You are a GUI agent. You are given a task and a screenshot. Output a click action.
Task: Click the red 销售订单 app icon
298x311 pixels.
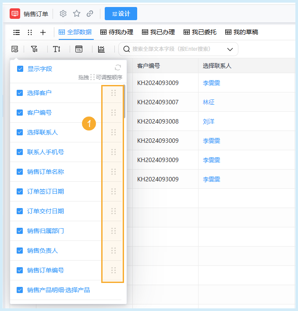pos(15,14)
